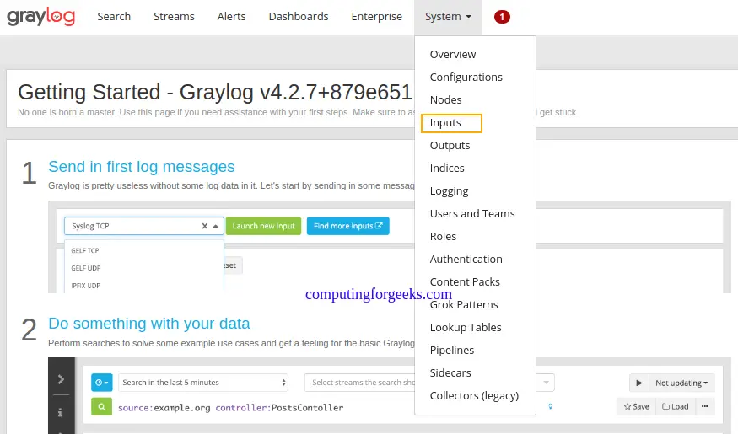Viewport: 738px width, 434px height.
Task: Collapse the System dropdown menu
Action: click(448, 17)
